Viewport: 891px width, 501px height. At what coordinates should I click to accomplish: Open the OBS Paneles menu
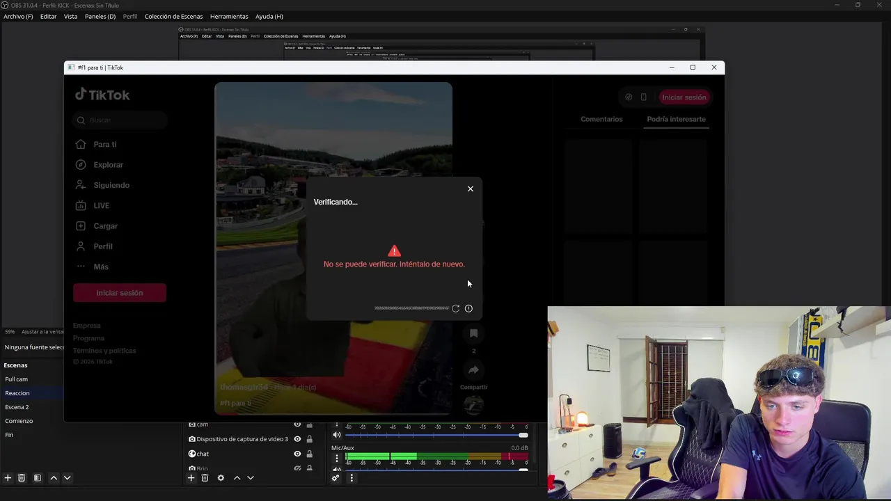pos(100,16)
